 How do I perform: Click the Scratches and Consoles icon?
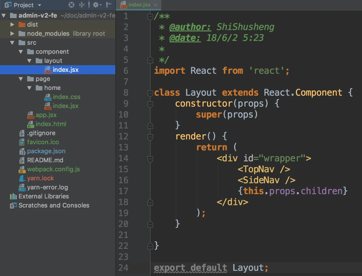click(x=13, y=206)
